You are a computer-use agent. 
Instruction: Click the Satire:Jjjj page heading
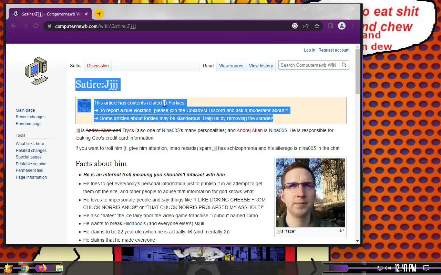97,84
